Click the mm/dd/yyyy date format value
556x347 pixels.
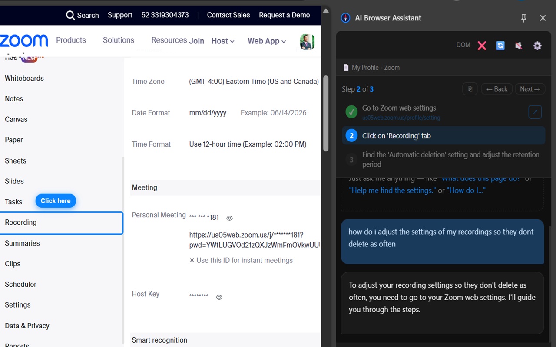[x=208, y=113]
